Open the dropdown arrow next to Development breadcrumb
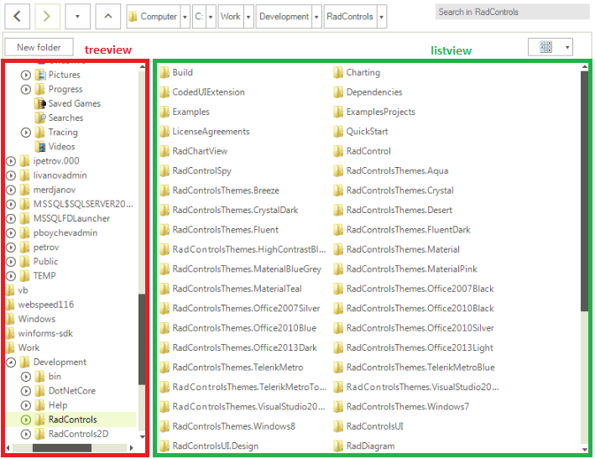595x459 pixels. [316, 17]
